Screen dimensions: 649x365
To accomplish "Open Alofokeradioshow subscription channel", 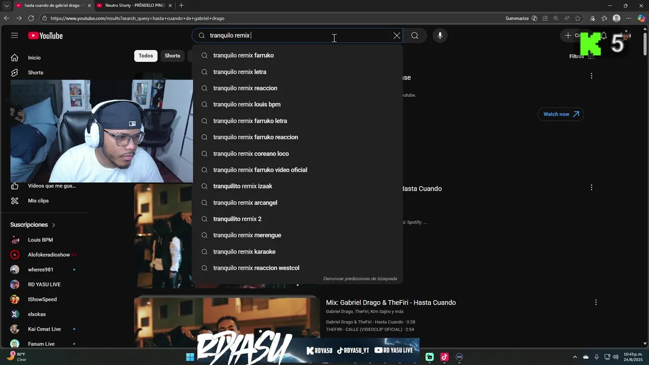I will pyautogui.click(x=48, y=254).
